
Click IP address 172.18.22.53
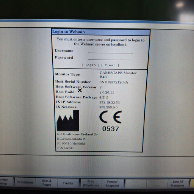pyautogui.click(x=110, y=102)
